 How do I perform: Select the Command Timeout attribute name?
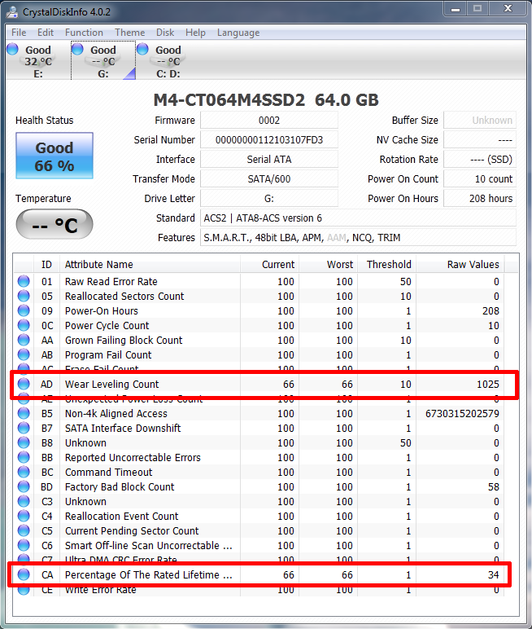pos(108,472)
